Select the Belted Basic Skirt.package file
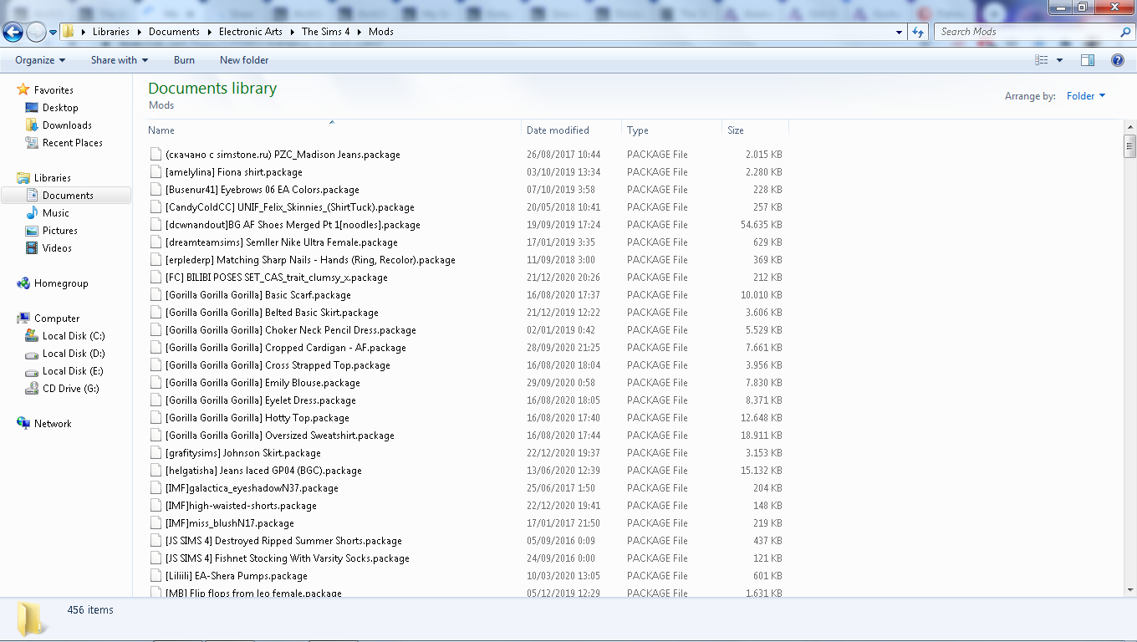 (272, 313)
